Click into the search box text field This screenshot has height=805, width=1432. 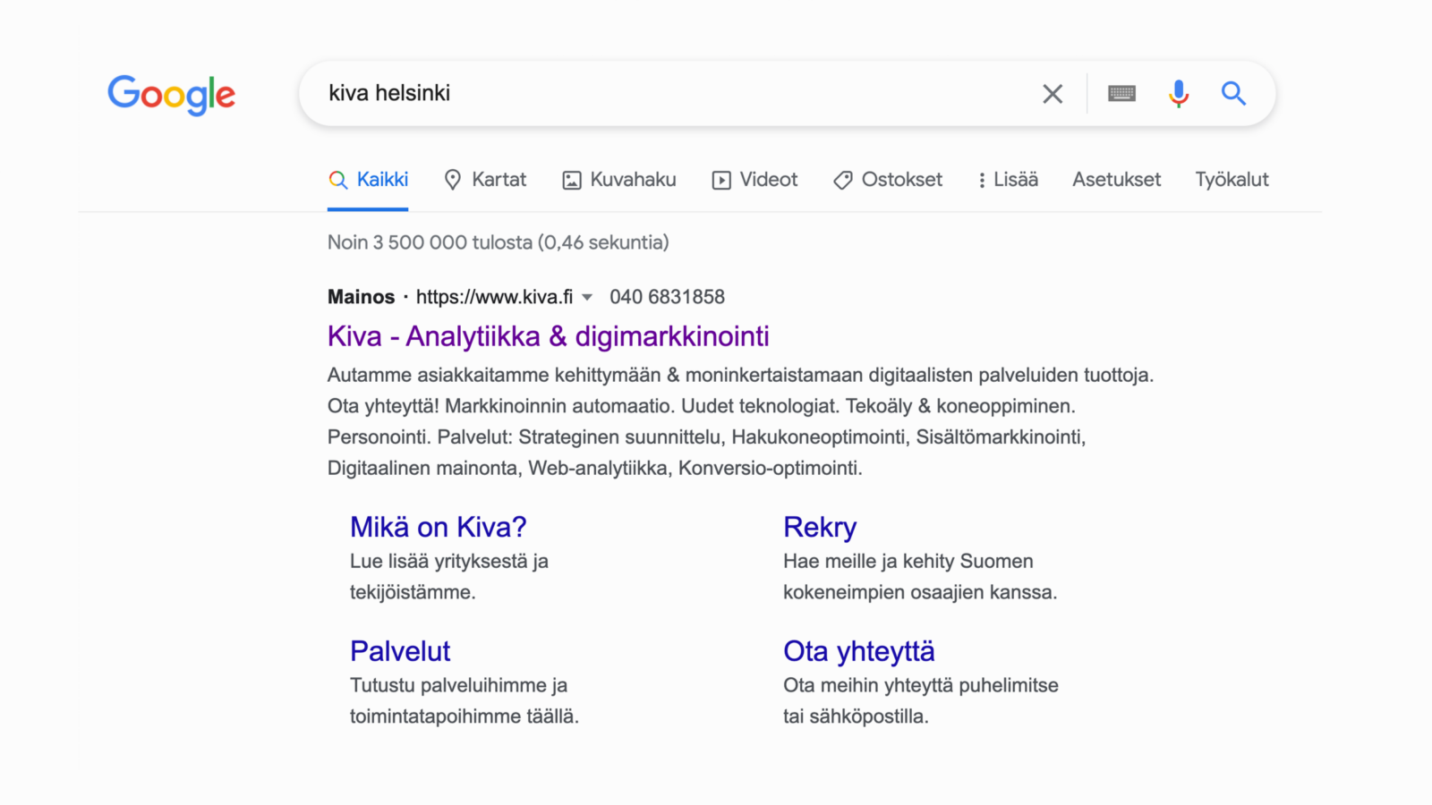pyautogui.click(x=671, y=94)
